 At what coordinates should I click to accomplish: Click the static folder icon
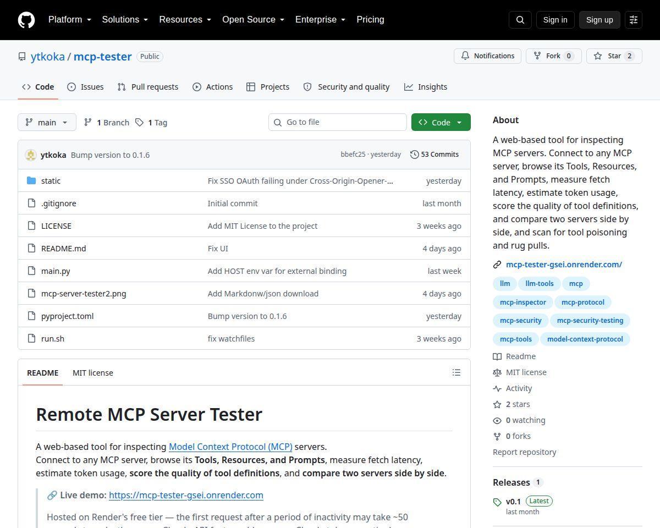(31, 181)
